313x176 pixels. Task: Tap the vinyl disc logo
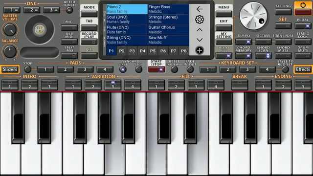pyautogui.click(x=40, y=30)
